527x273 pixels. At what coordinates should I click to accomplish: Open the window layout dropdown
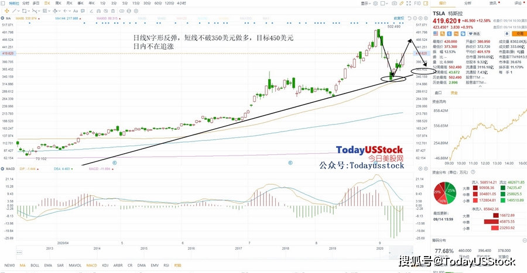[384, 4]
